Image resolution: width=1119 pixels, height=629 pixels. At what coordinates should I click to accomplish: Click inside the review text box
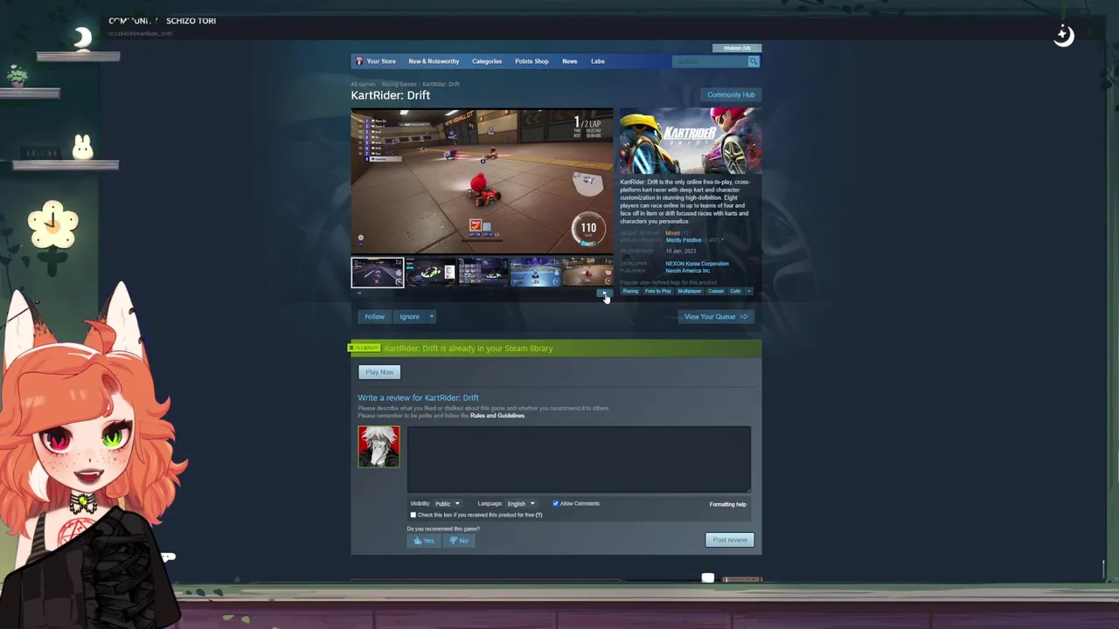[579, 460]
